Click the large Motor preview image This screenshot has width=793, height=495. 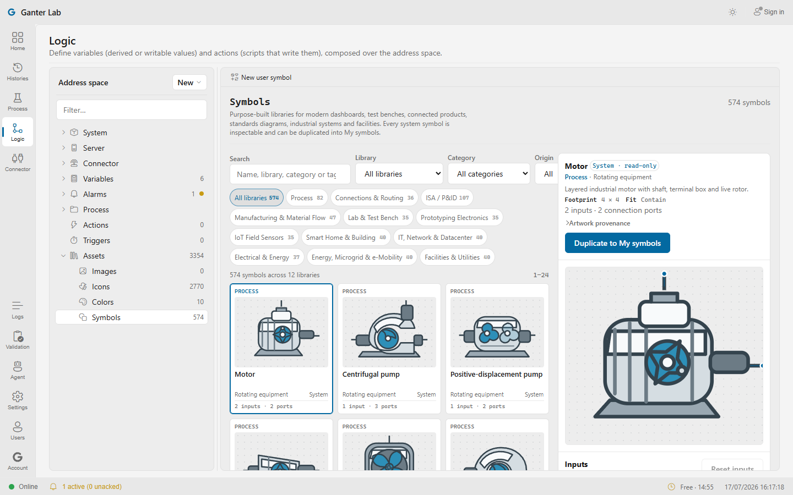664,356
